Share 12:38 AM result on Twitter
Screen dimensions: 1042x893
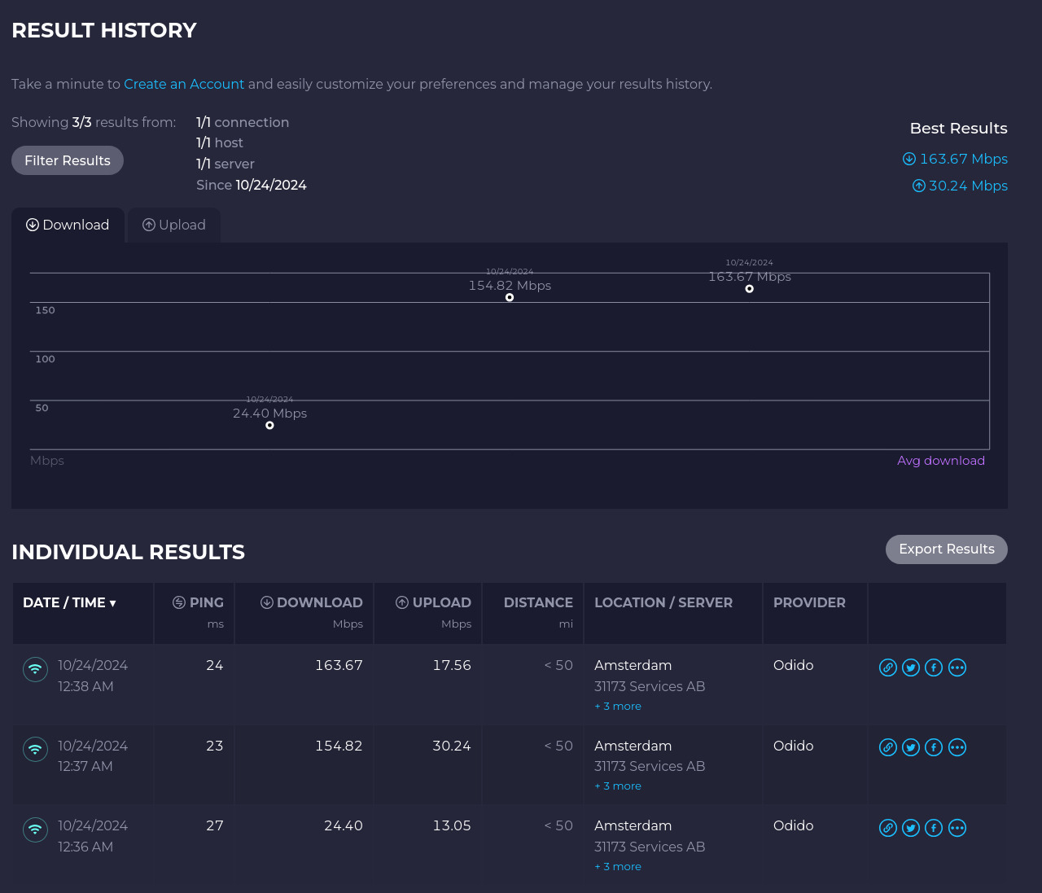[911, 668]
